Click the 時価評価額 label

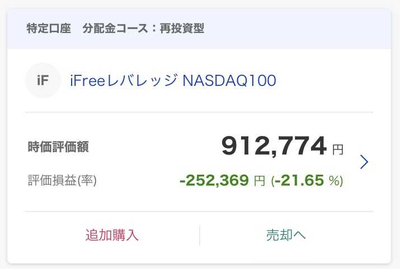click(58, 147)
